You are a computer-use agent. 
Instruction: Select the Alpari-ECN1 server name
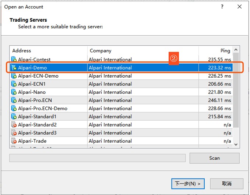click(32, 84)
